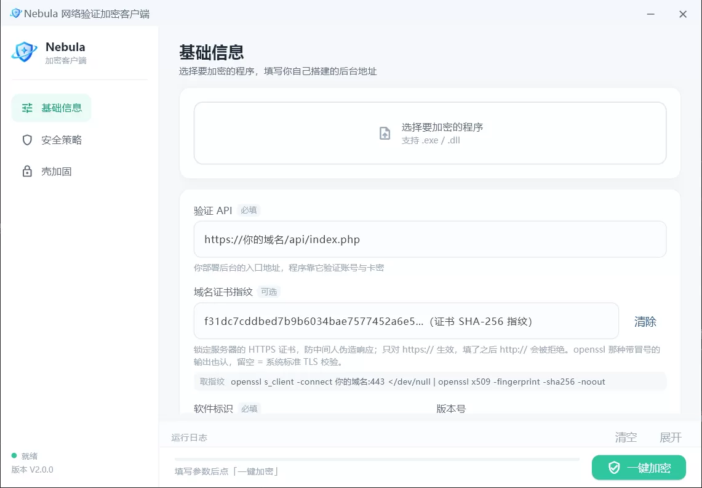The image size is (702, 488).
Task: Click the 软件标识 label
Action: [213, 409]
